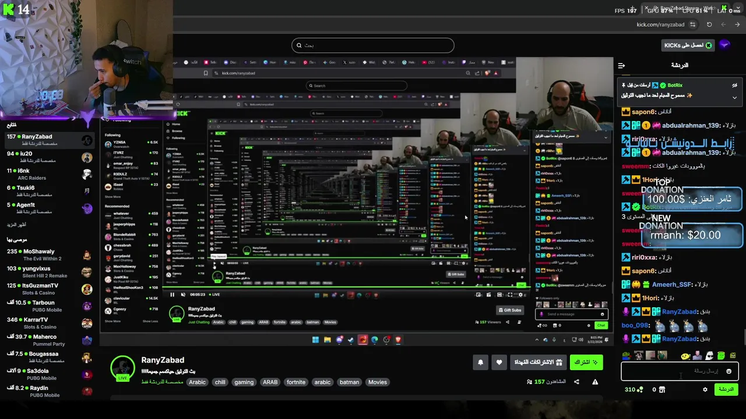
Task: Click the browser address bar kick.com/ranyzabad
Action: (660, 24)
